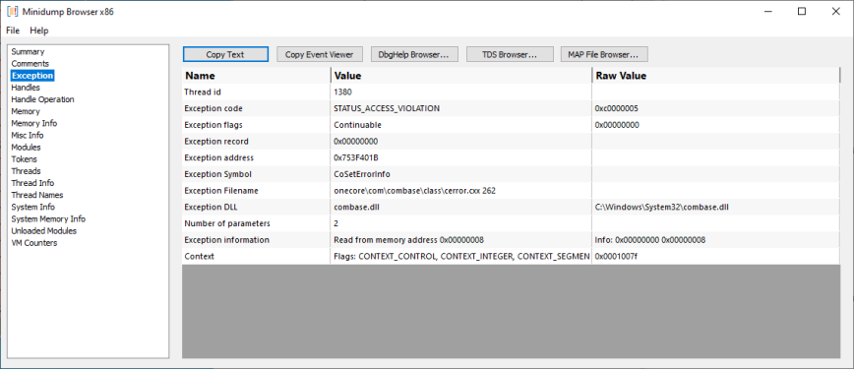Click the C:\Windows\System32\combase.dll path

662,207
